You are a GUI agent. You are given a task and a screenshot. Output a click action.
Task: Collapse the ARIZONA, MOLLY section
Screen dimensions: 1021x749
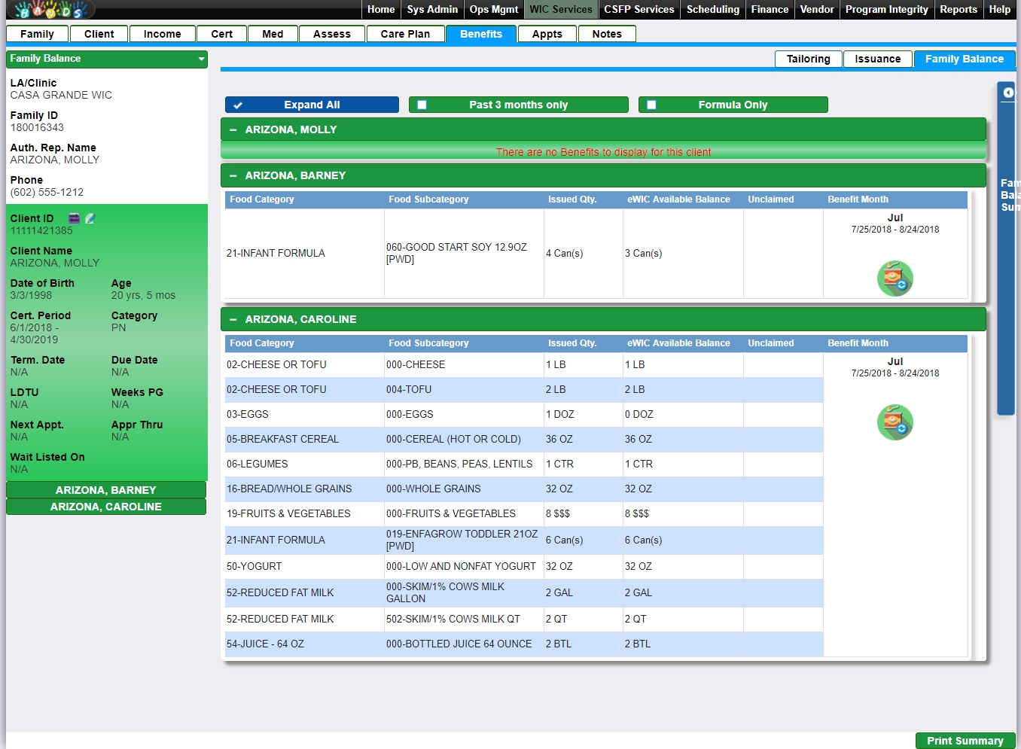click(233, 129)
